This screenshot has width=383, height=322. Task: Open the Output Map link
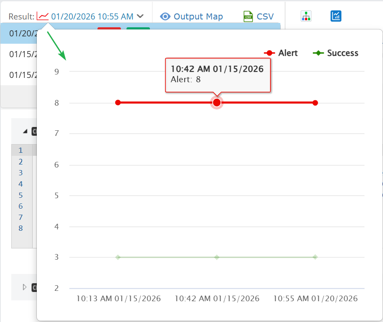click(x=198, y=16)
